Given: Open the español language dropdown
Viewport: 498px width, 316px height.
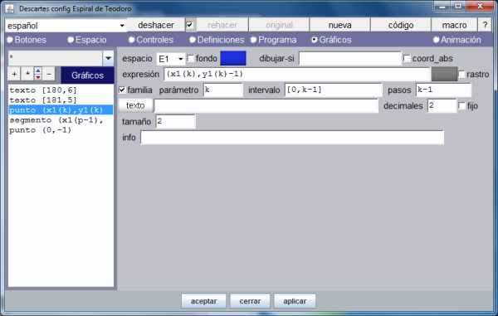Looking at the screenshot, I should (x=66, y=26).
